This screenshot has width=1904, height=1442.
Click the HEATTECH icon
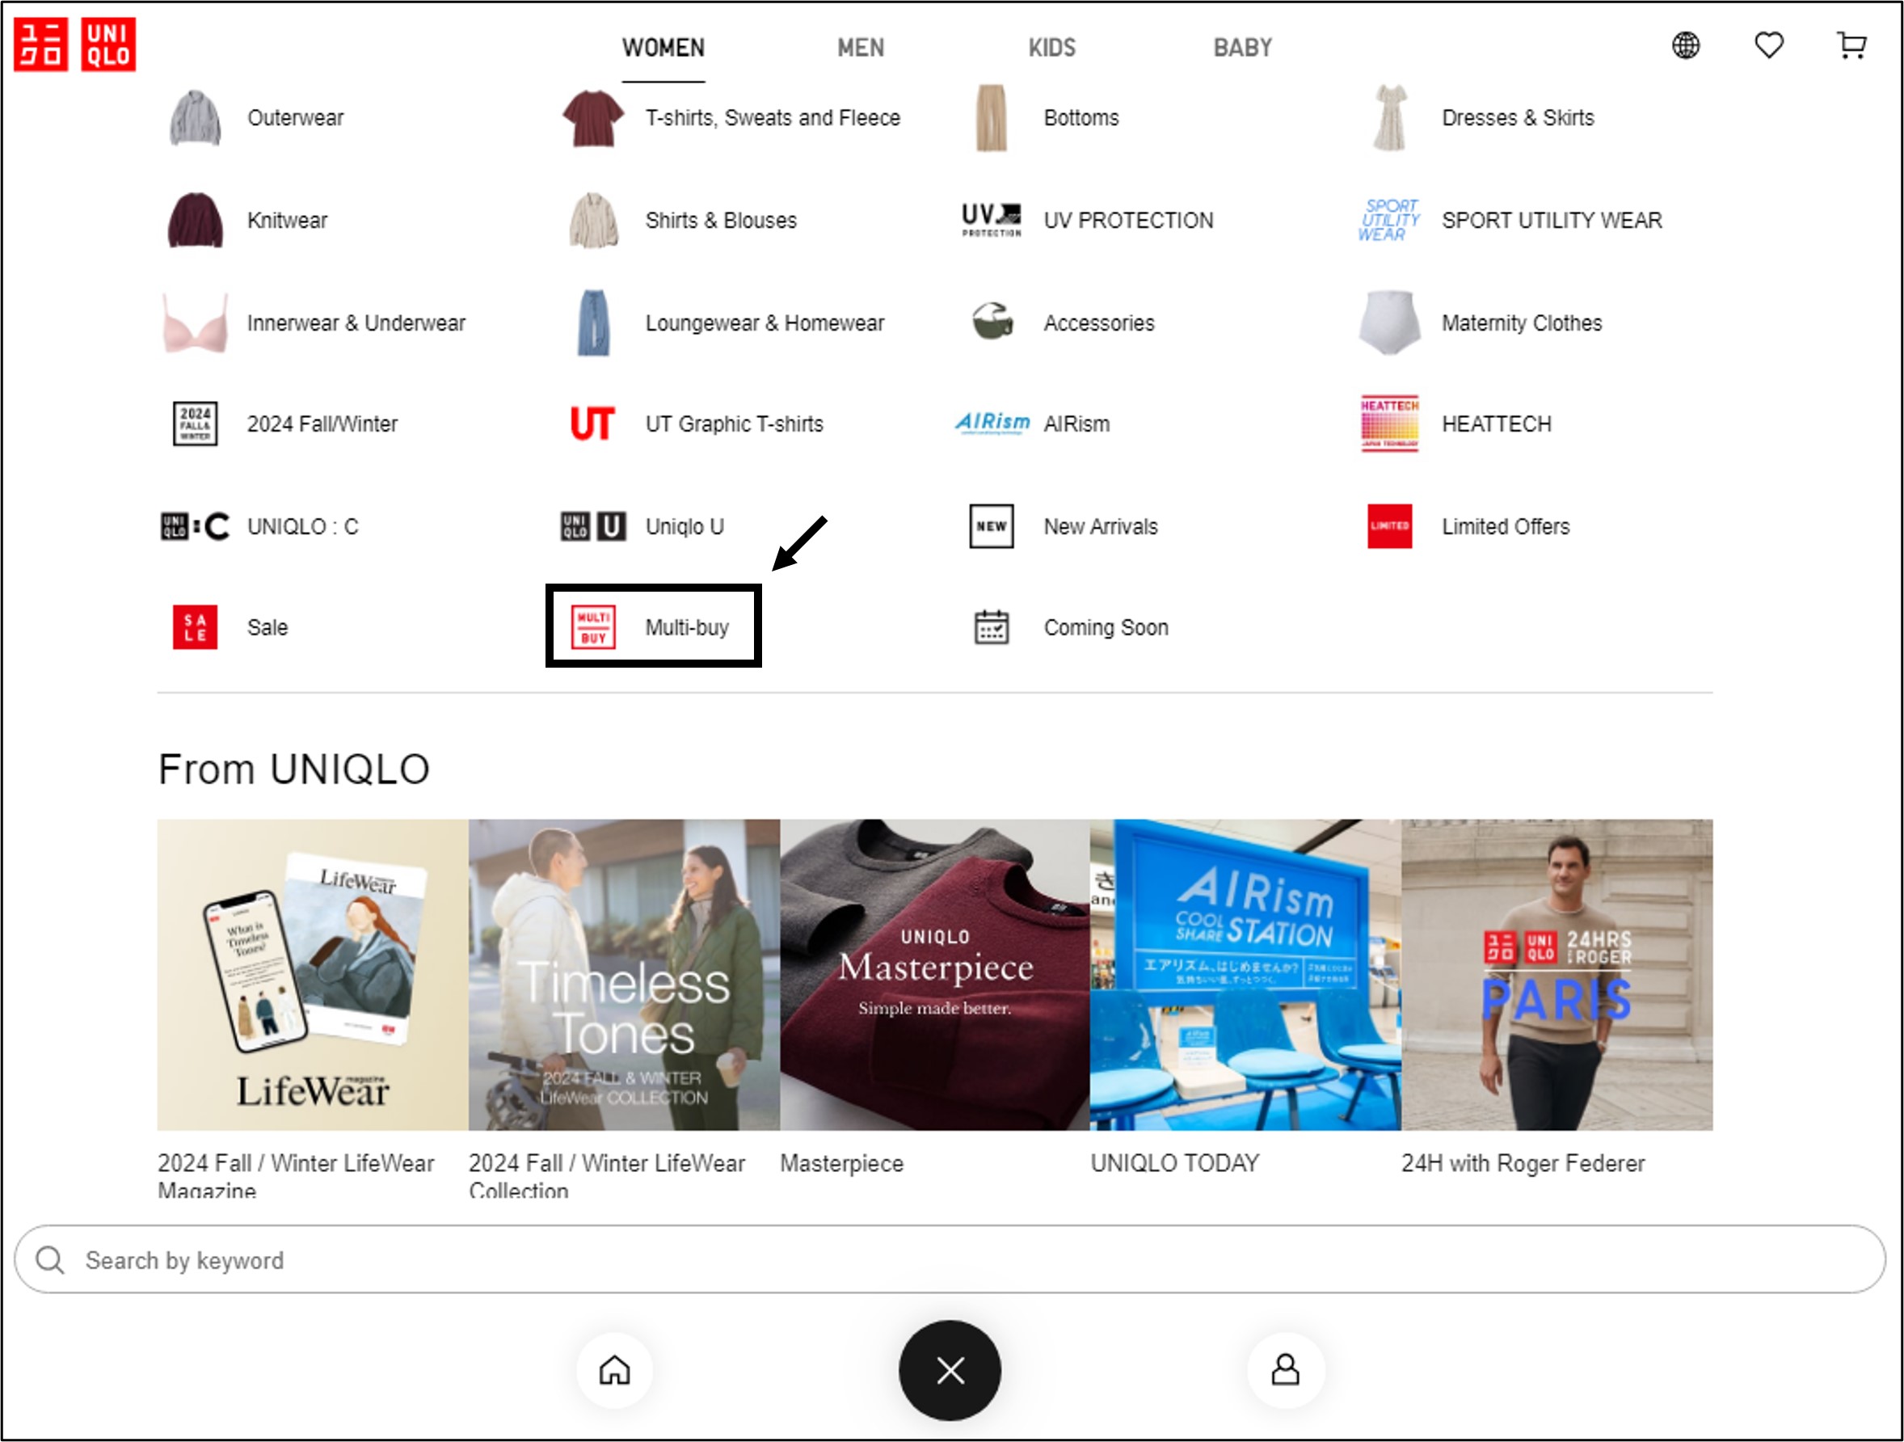(1389, 424)
